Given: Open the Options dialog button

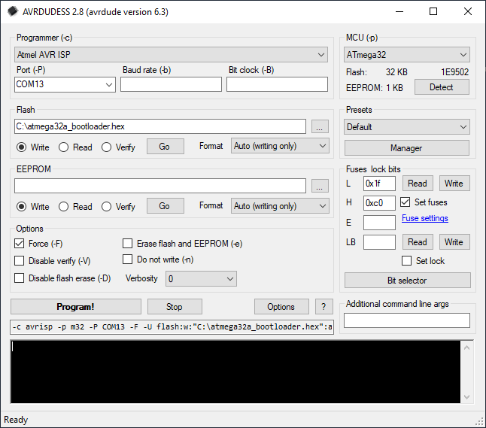Looking at the screenshot, I should tap(281, 306).
